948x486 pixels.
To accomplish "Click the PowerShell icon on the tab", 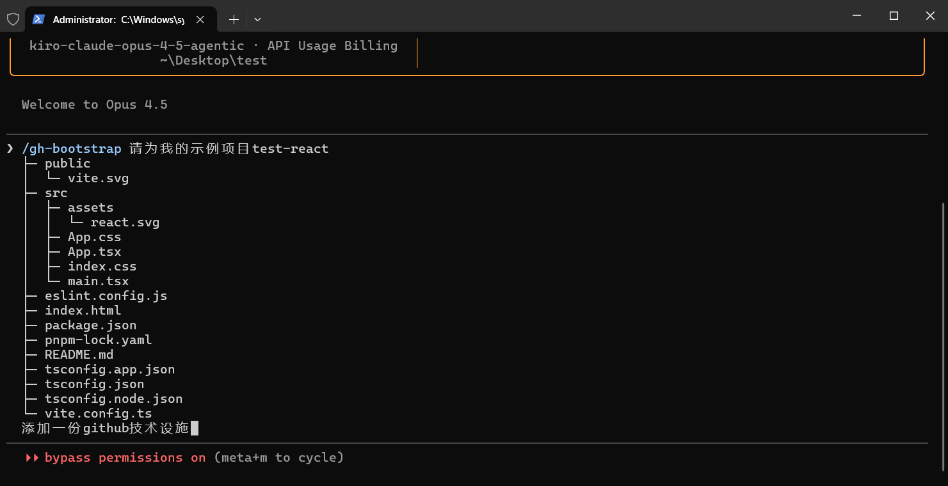I will pos(38,19).
